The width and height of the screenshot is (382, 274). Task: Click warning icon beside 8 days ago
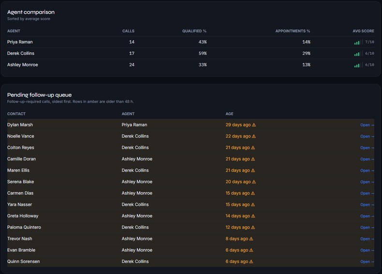click(x=251, y=239)
